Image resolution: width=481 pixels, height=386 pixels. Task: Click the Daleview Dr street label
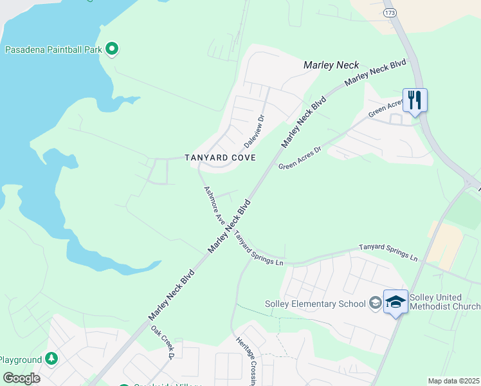[x=254, y=131]
